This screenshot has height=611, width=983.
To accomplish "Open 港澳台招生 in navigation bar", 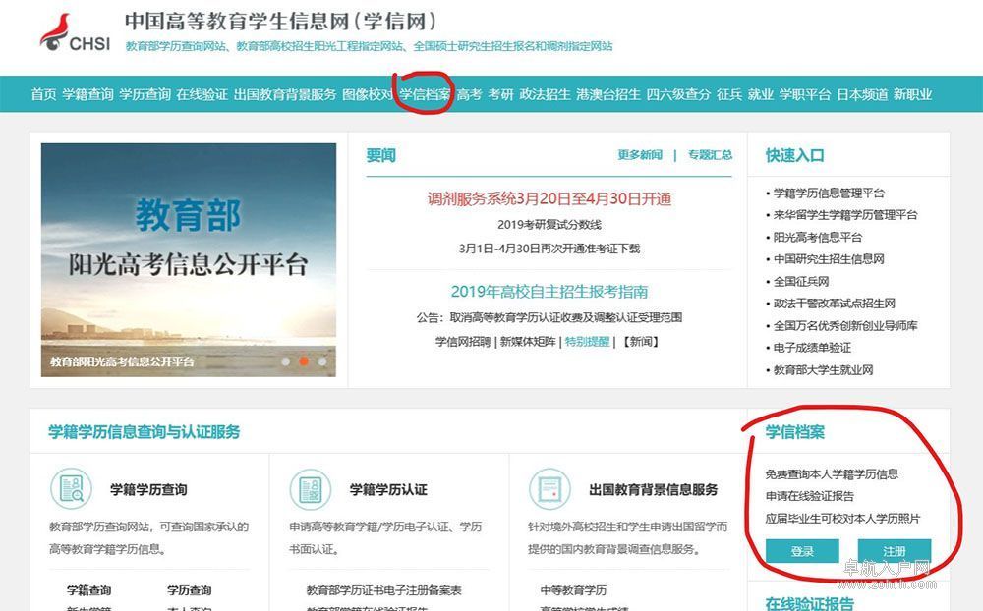I will (x=608, y=94).
